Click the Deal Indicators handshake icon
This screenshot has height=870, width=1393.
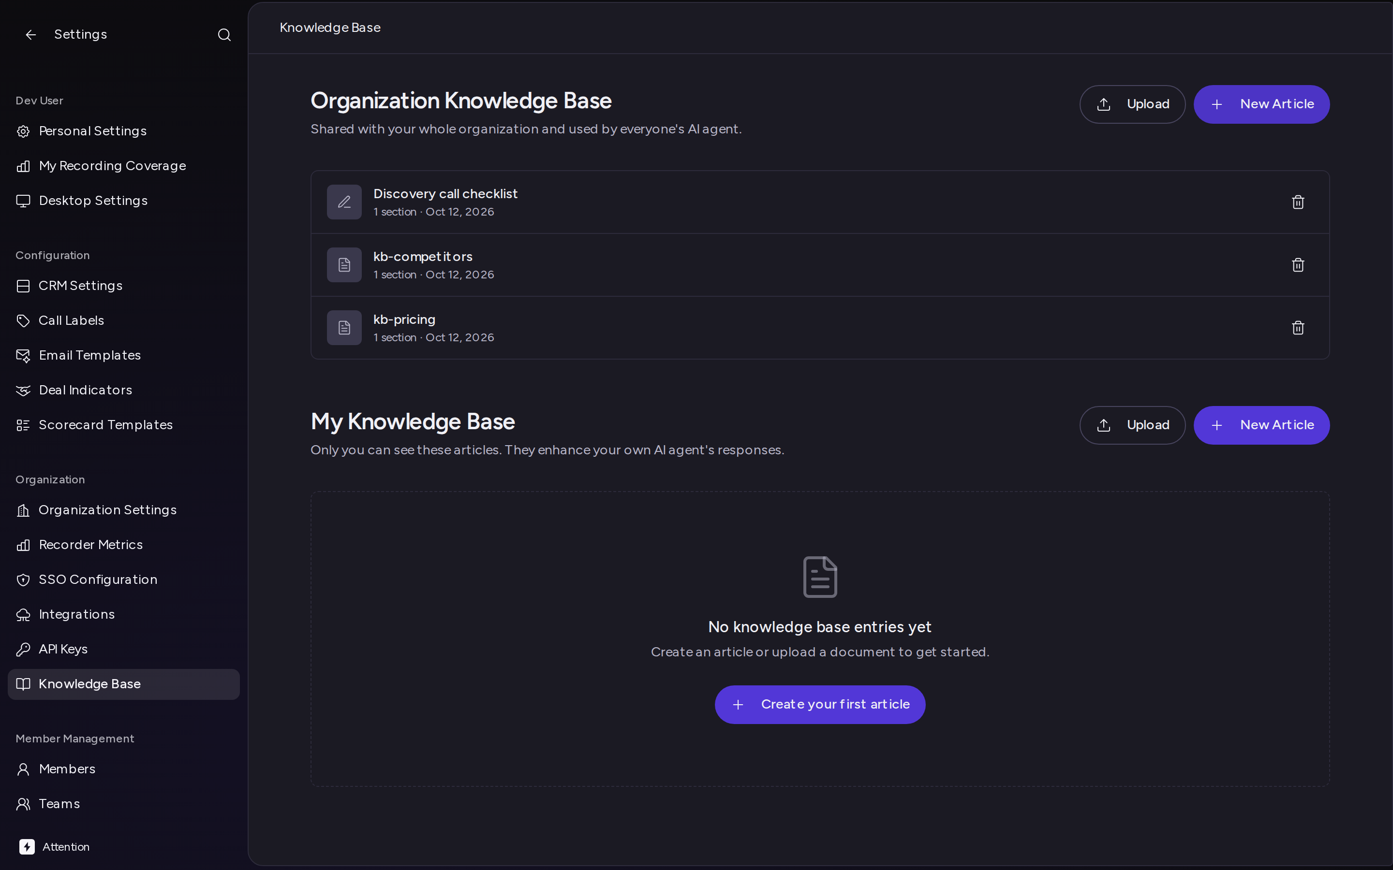pyautogui.click(x=23, y=390)
